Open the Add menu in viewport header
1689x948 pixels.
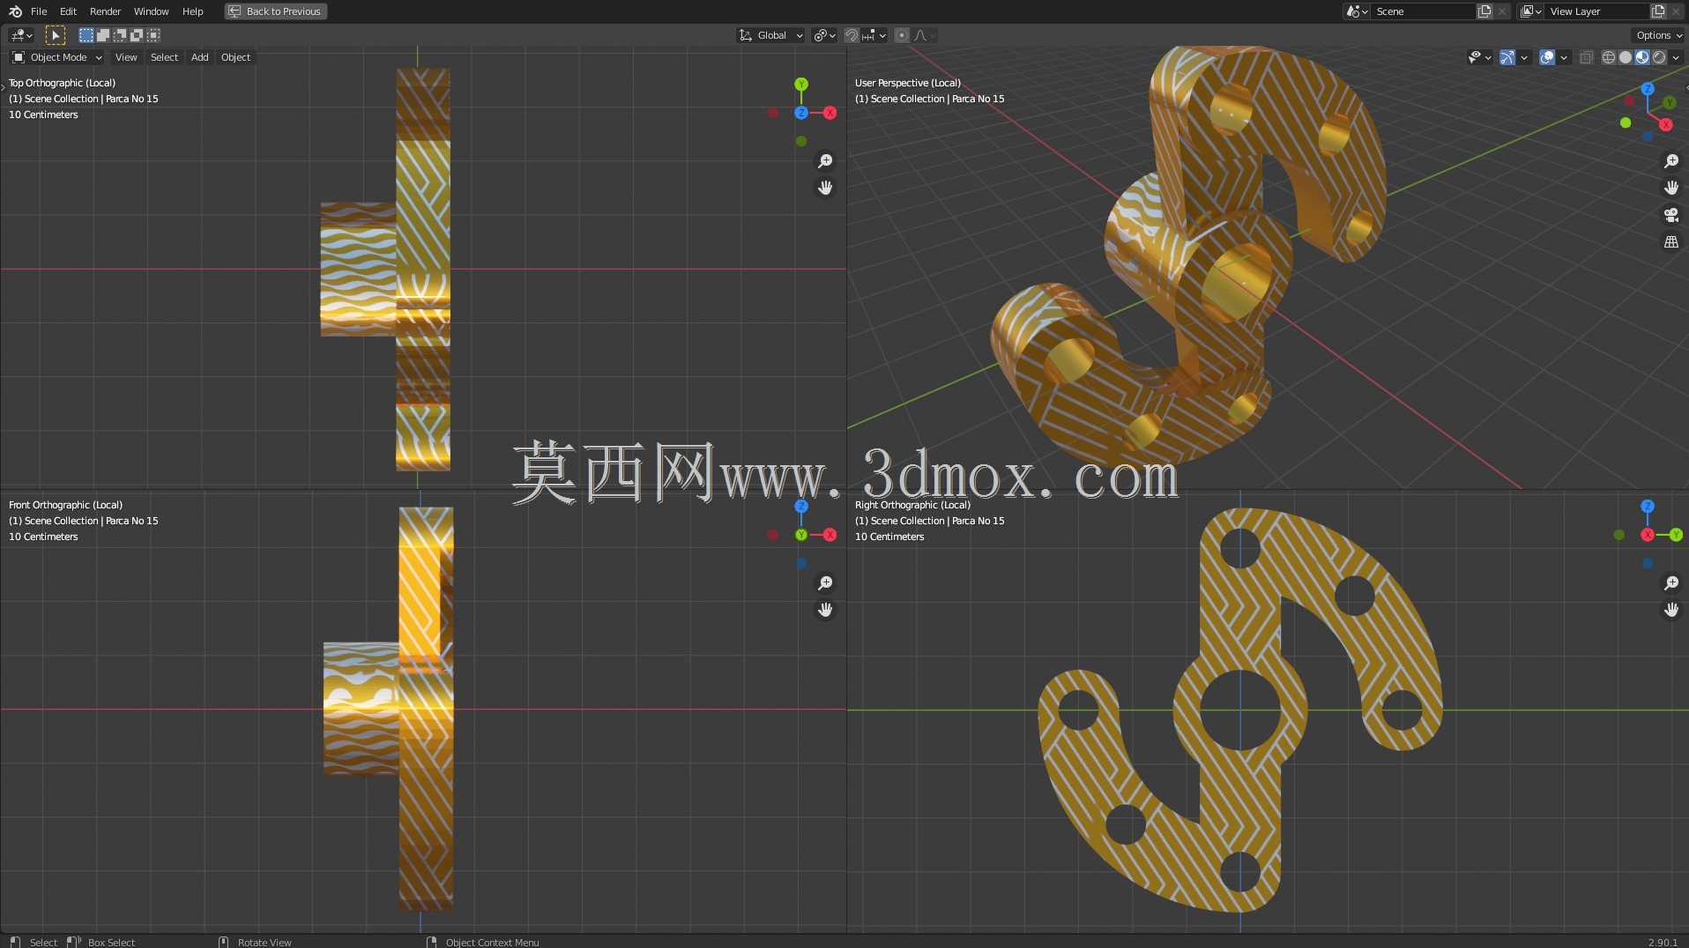pos(200,57)
